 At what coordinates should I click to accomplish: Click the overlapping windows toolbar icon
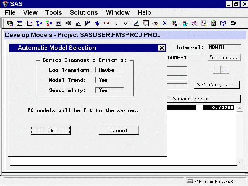[223, 23]
